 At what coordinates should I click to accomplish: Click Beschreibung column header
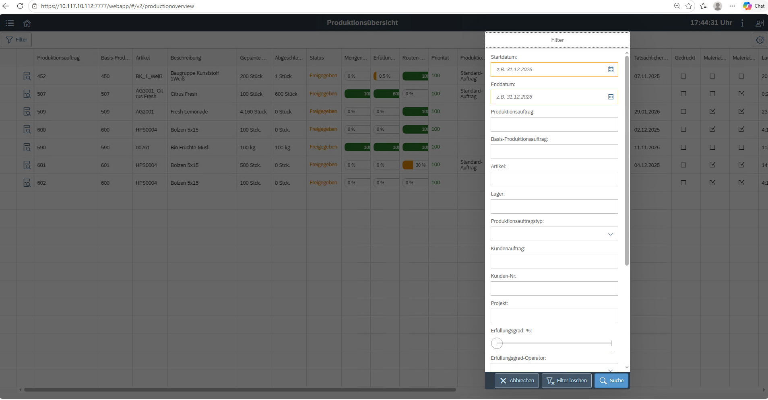click(186, 58)
